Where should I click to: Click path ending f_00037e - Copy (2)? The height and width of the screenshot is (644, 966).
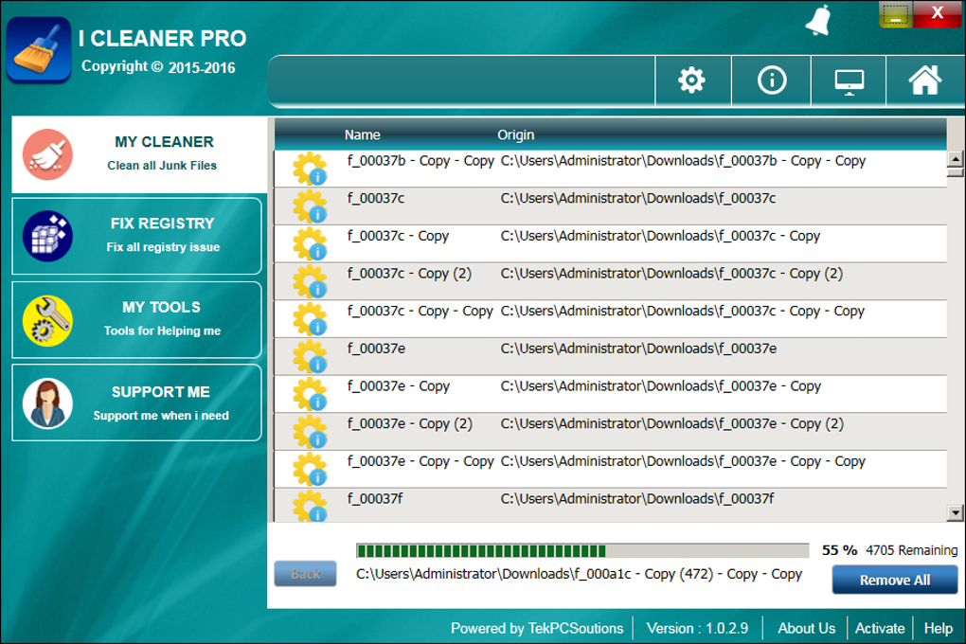672,424
